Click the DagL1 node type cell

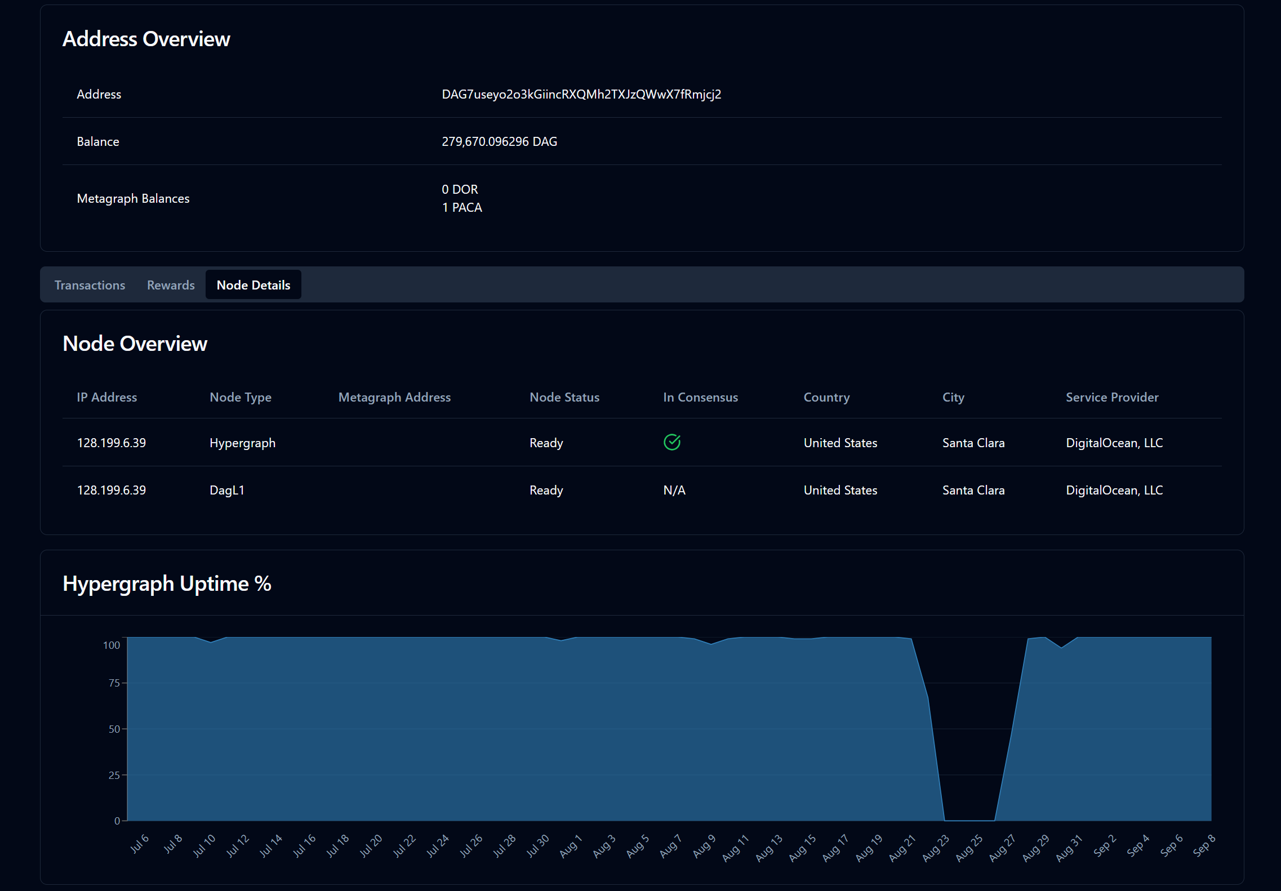click(226, 490)
